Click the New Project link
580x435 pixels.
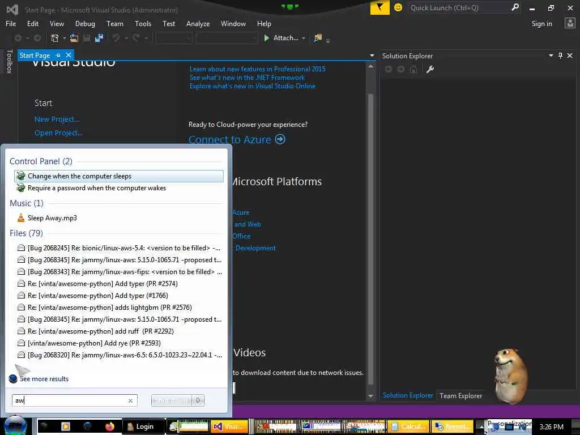[x=57, y=119]
